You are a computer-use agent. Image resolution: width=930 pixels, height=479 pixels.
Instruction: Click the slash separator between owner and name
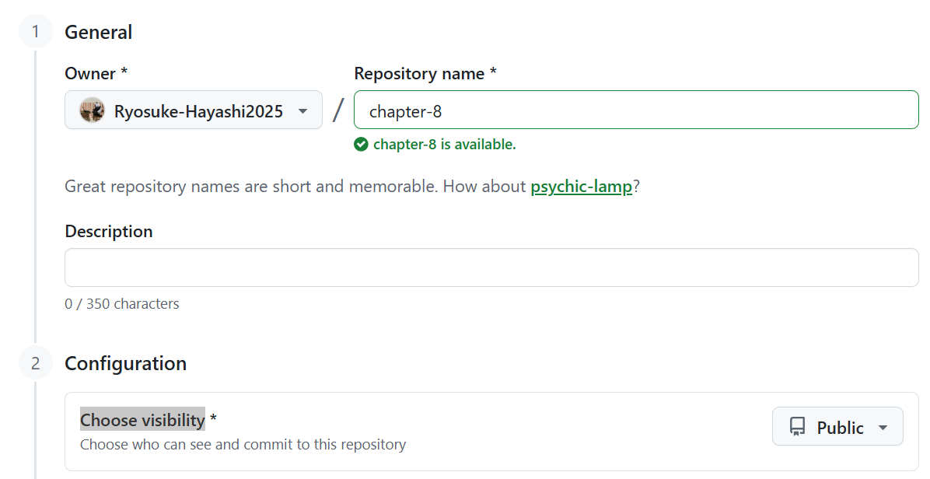(x=337, y=110)
